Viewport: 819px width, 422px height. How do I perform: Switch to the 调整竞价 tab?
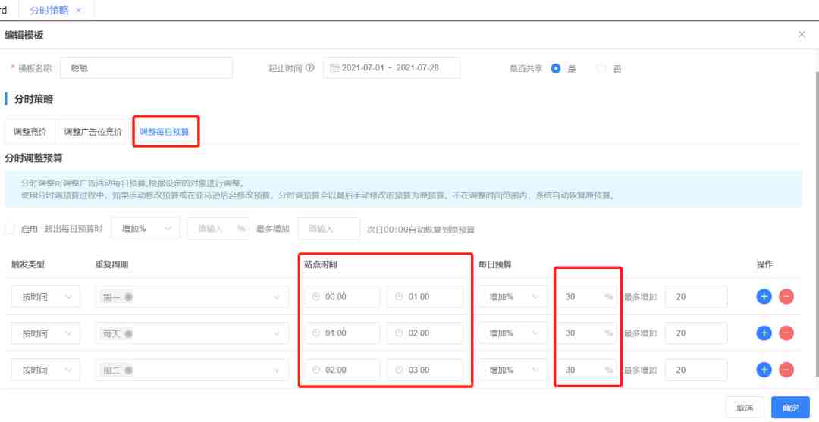pos(30,132)
